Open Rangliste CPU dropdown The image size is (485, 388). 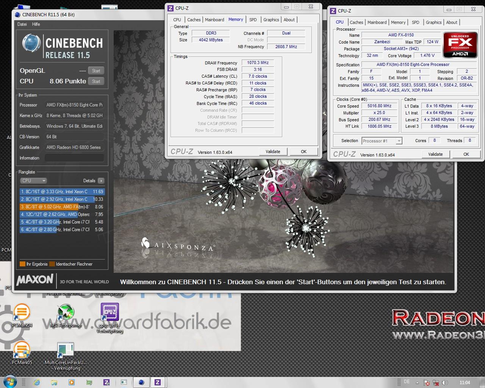[x=33, y=181]
